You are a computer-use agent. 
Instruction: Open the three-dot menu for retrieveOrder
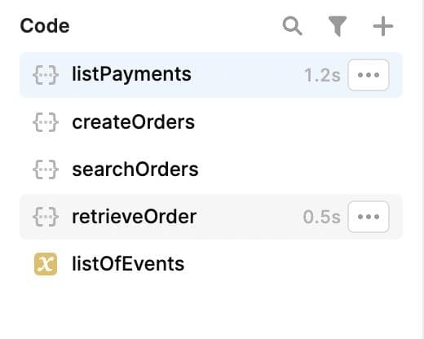coord(369,217)
